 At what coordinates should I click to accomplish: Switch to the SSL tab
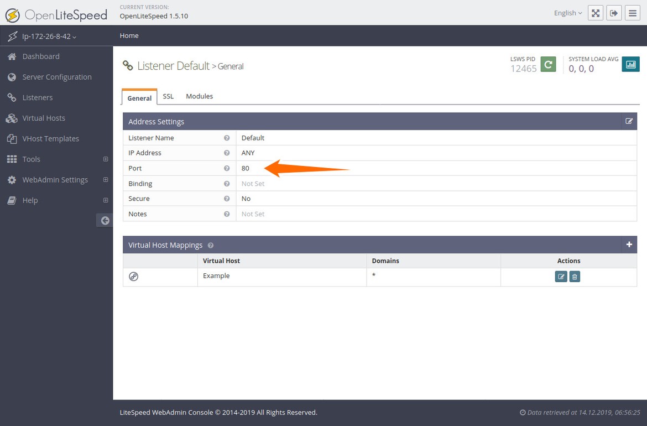[168, 96]
